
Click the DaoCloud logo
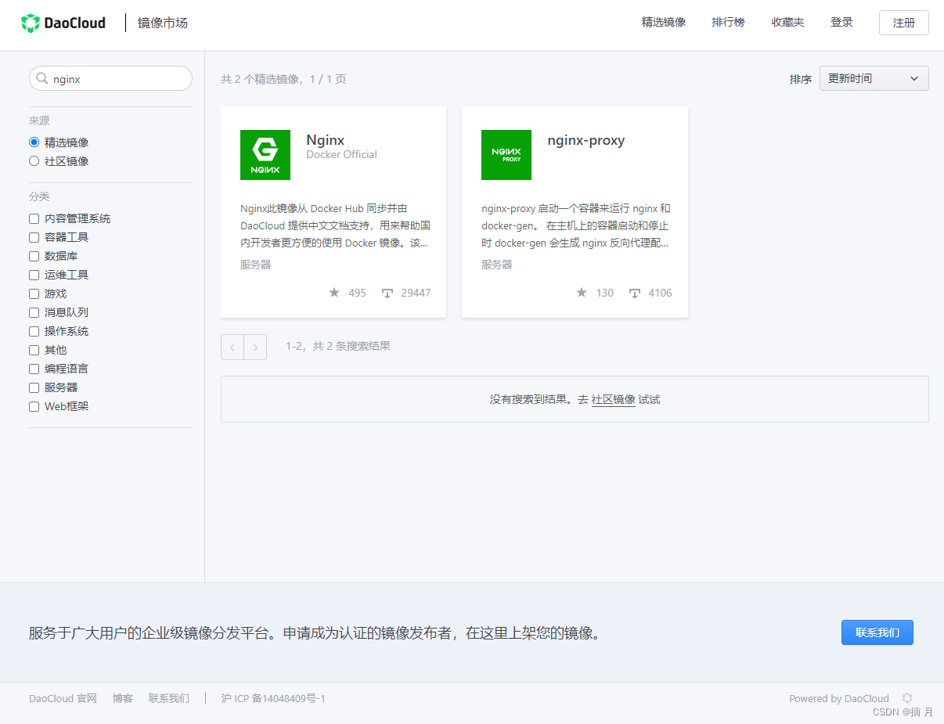[x=63, y=23]
